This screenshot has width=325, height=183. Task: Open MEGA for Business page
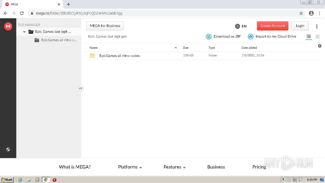pos(105,26)
